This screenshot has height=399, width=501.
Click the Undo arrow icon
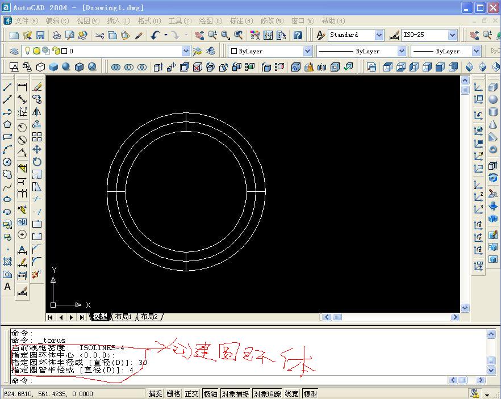[x=156, y=35]
